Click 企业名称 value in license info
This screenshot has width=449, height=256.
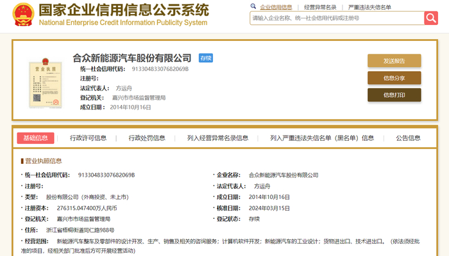point(284,175)
